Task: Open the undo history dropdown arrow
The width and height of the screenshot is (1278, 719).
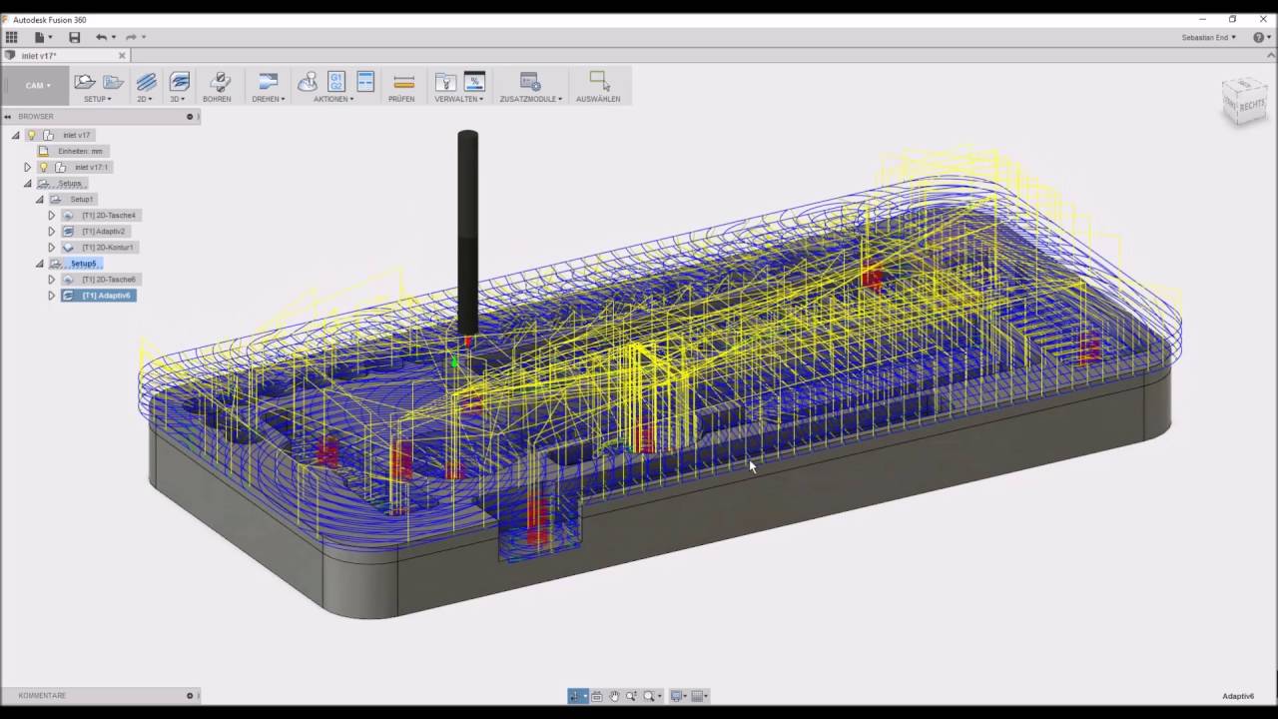Action: tap(114, 37)
